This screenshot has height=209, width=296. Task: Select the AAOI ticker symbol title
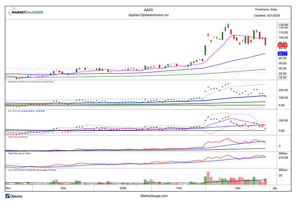point(148,10)
